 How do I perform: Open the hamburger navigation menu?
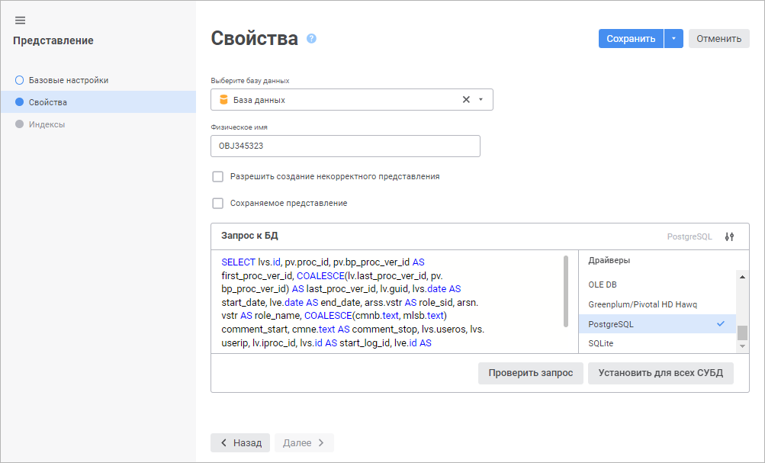pos(20,20)
